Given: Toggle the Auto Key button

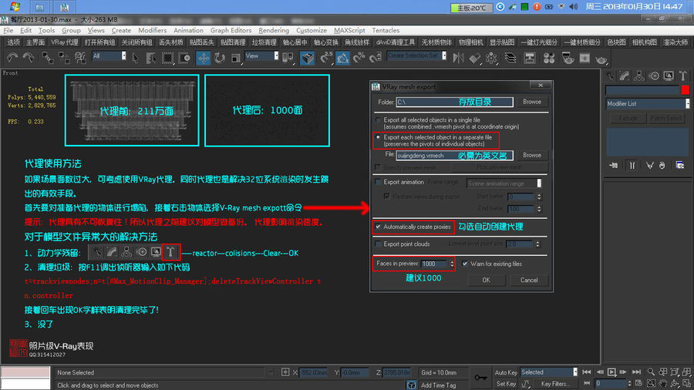Looking at the screenshot, I should 506,372.
